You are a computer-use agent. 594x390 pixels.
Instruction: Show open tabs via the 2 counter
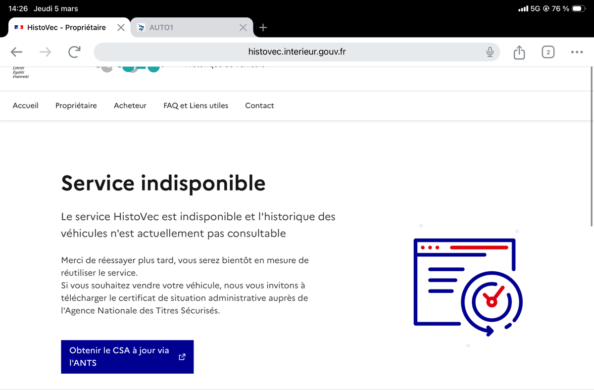click(548, 52)
